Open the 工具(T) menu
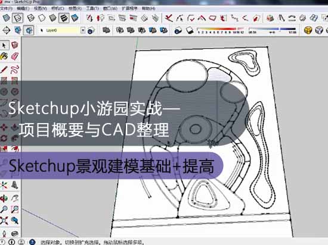Image resolution: width=328 pixels, height=245 pixels. click(x=92, y=8)
